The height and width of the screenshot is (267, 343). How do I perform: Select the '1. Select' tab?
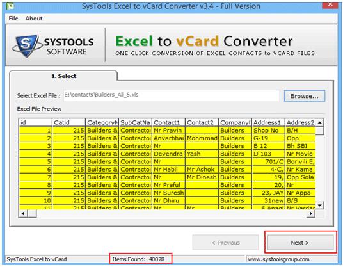pyautogui.click(x=63, y=76)
